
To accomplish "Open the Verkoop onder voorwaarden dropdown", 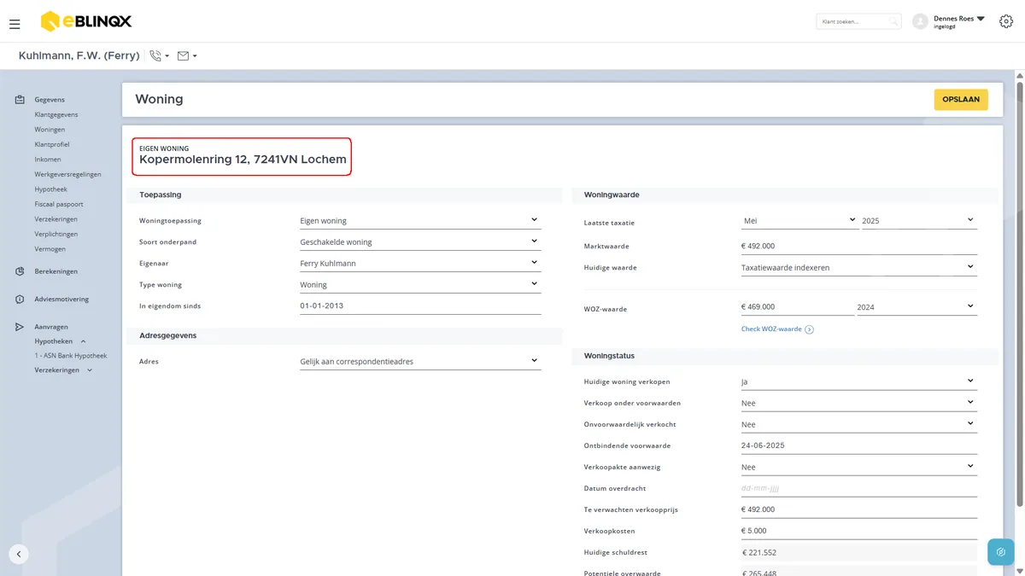I will (858, 403).
